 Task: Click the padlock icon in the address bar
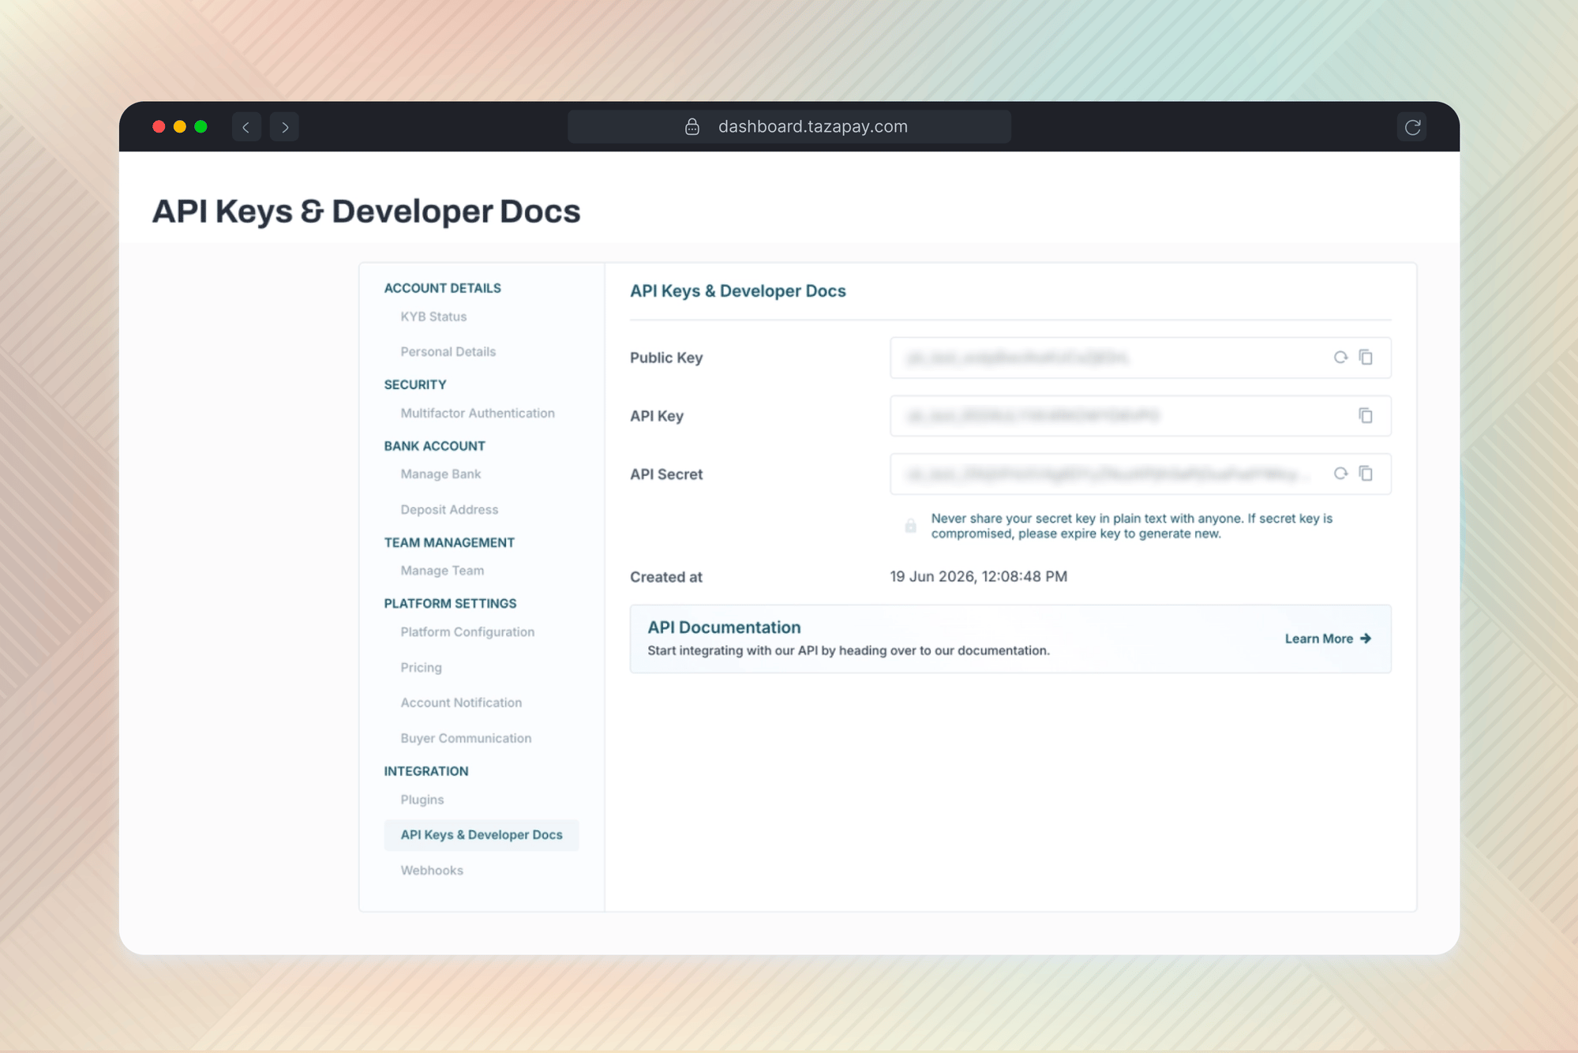click(692, 127)
